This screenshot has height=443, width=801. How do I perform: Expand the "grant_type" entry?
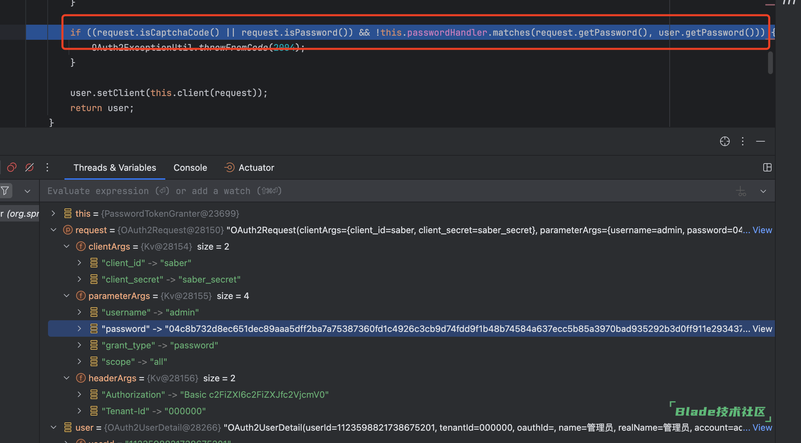(x=80, y=345)
